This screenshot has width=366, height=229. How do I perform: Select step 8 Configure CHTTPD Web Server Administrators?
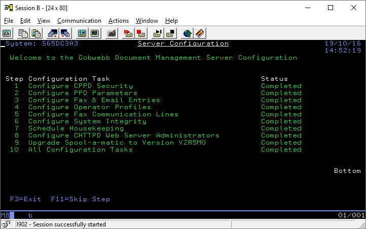point(124,135)
